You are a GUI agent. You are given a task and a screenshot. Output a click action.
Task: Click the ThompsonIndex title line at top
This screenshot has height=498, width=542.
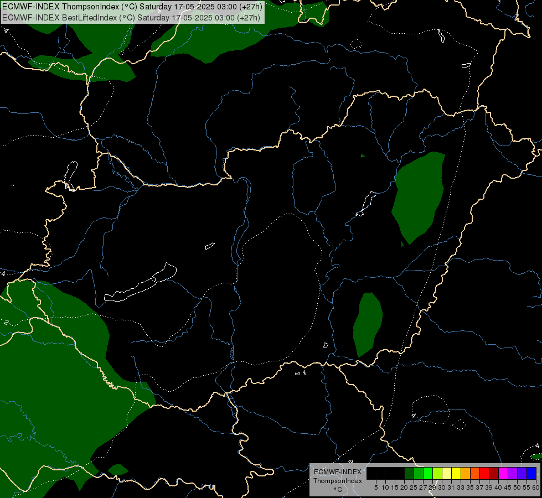point(132,7)
